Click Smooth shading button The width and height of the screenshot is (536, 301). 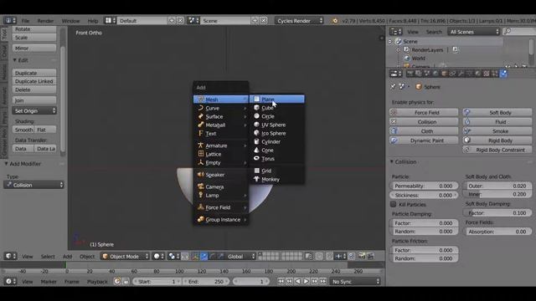pyautogui.click(x=23, y=130)
